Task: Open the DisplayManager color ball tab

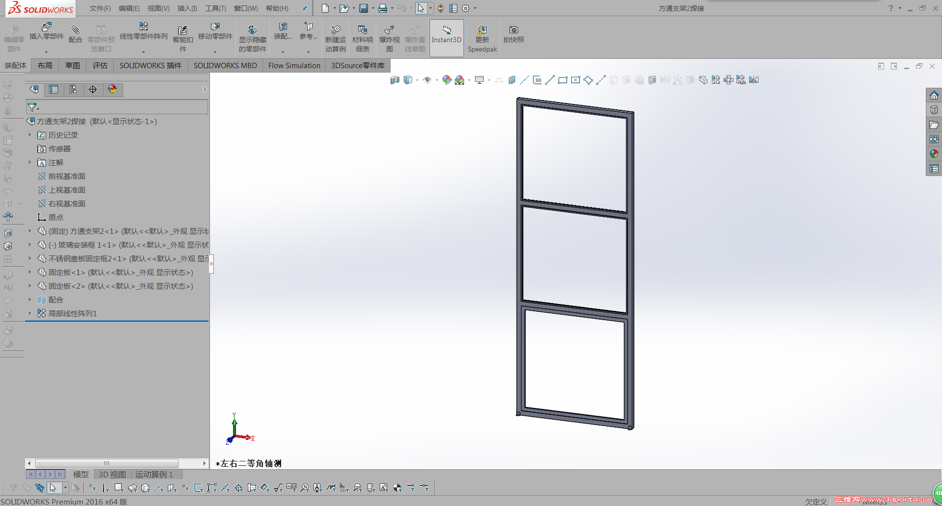Action: pyautogui.click(x=112, y=89)
